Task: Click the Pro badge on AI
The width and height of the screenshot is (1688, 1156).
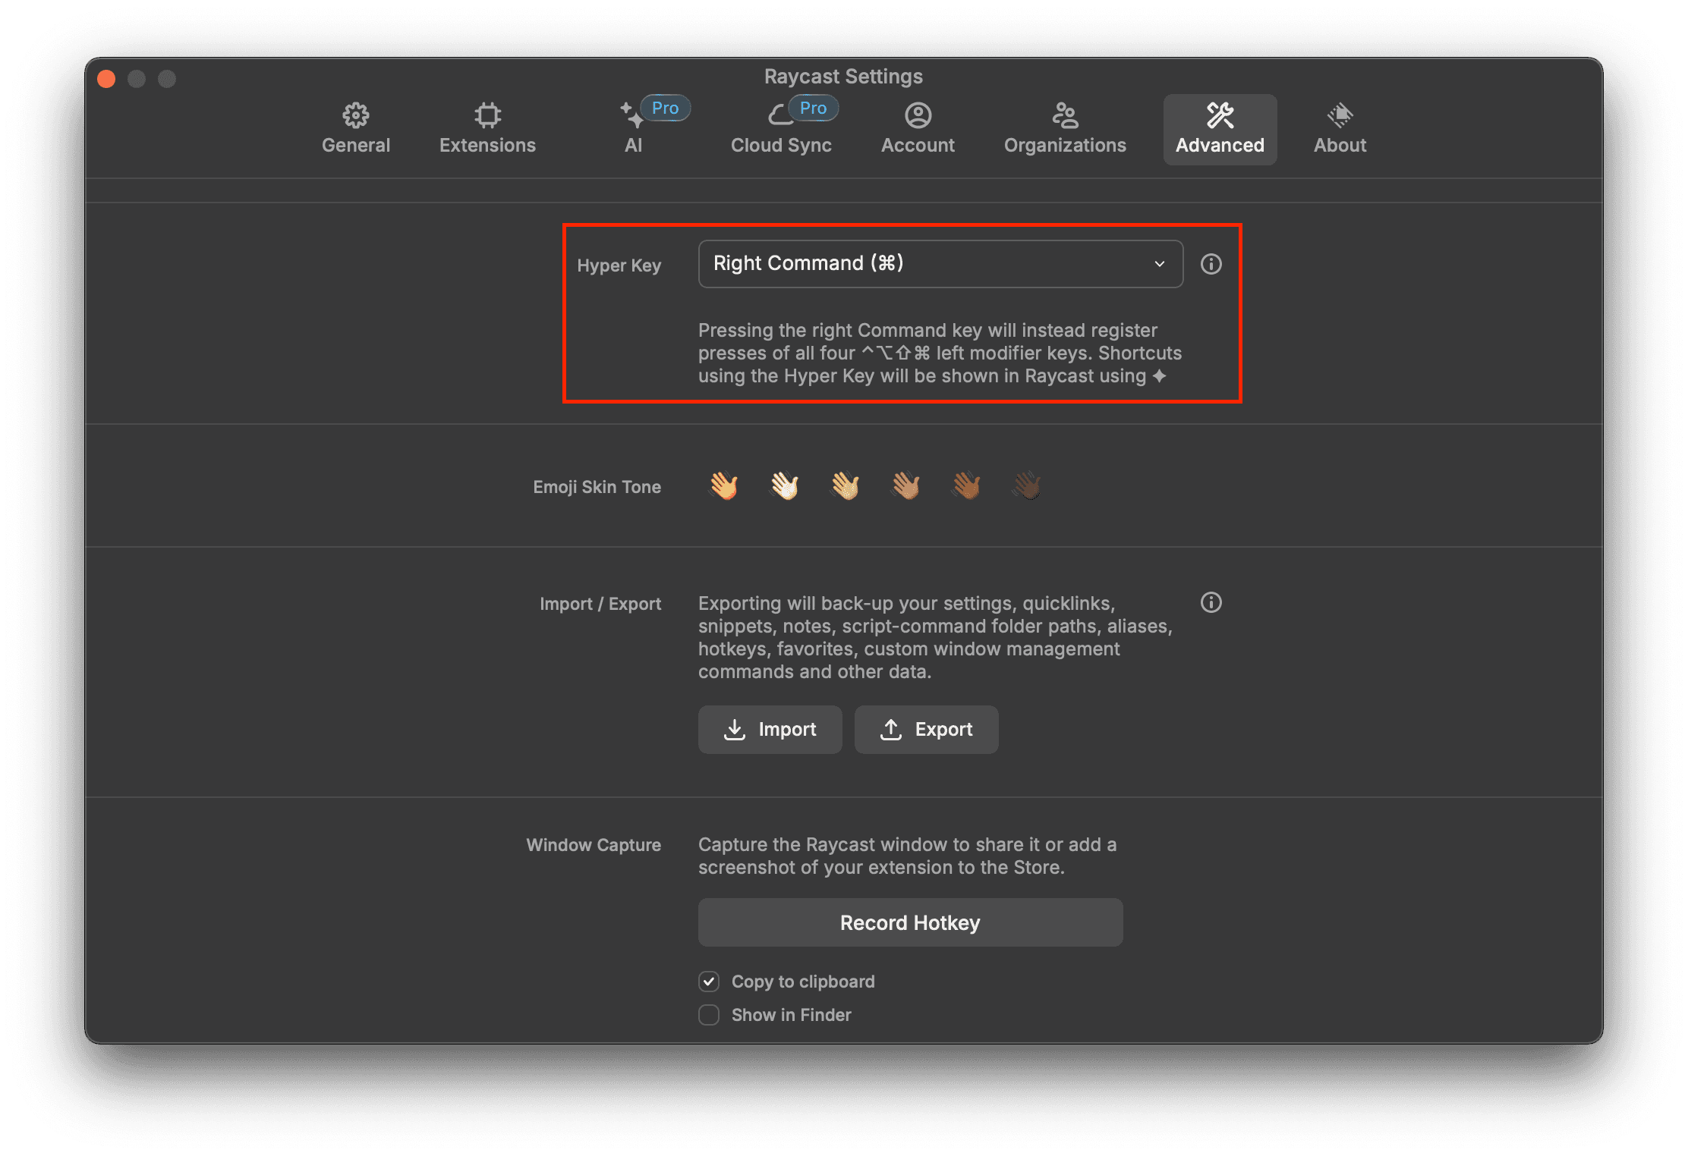Action: (665, 108)
